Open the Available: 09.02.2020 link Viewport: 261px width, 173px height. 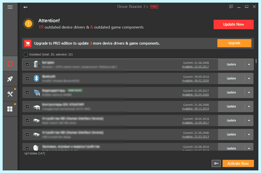(195, 81)
